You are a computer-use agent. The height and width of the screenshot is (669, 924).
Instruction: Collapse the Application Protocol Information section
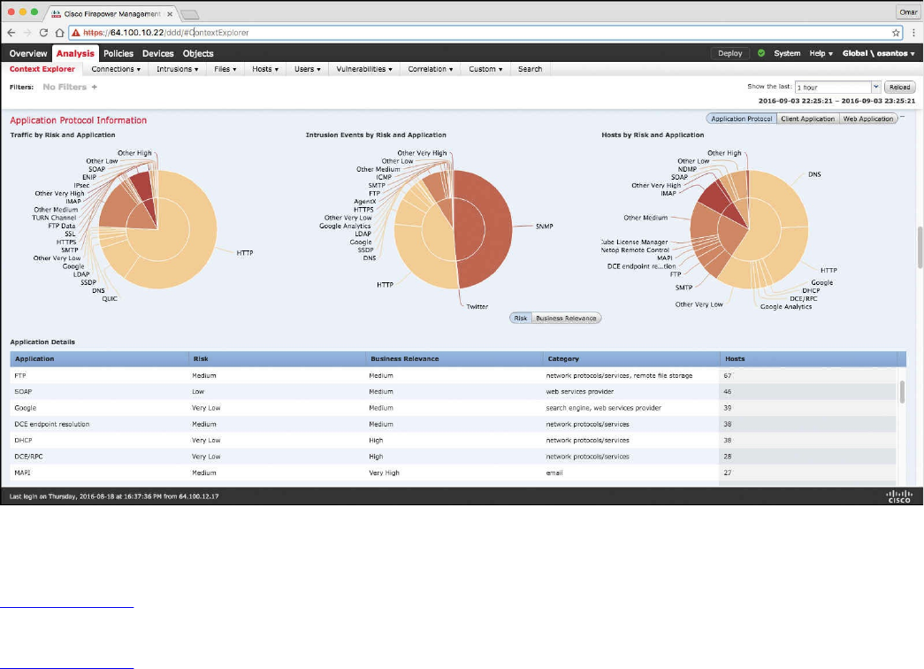point(902,118)
